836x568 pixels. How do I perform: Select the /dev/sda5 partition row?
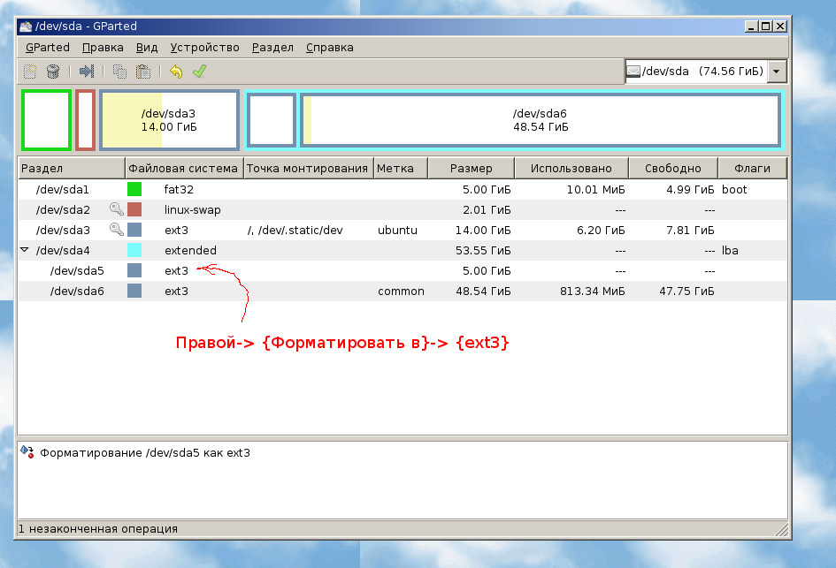tap(403, 270)
